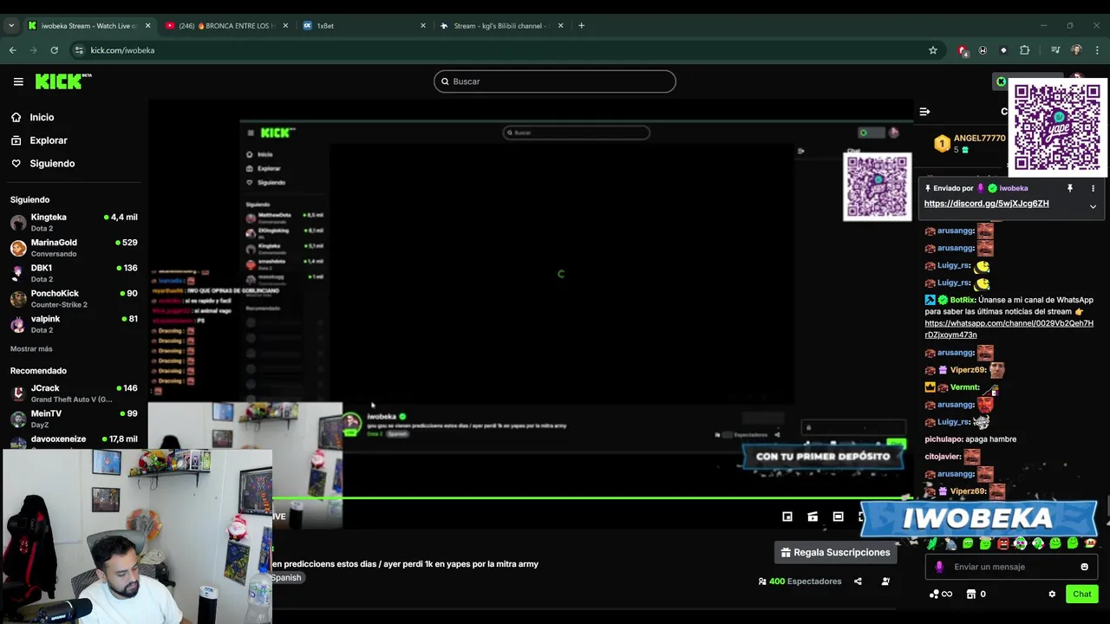Close the iwobeka Stream tab

click(147, 26)
